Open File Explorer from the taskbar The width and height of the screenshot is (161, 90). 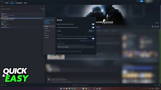click(x=67, y=88)
